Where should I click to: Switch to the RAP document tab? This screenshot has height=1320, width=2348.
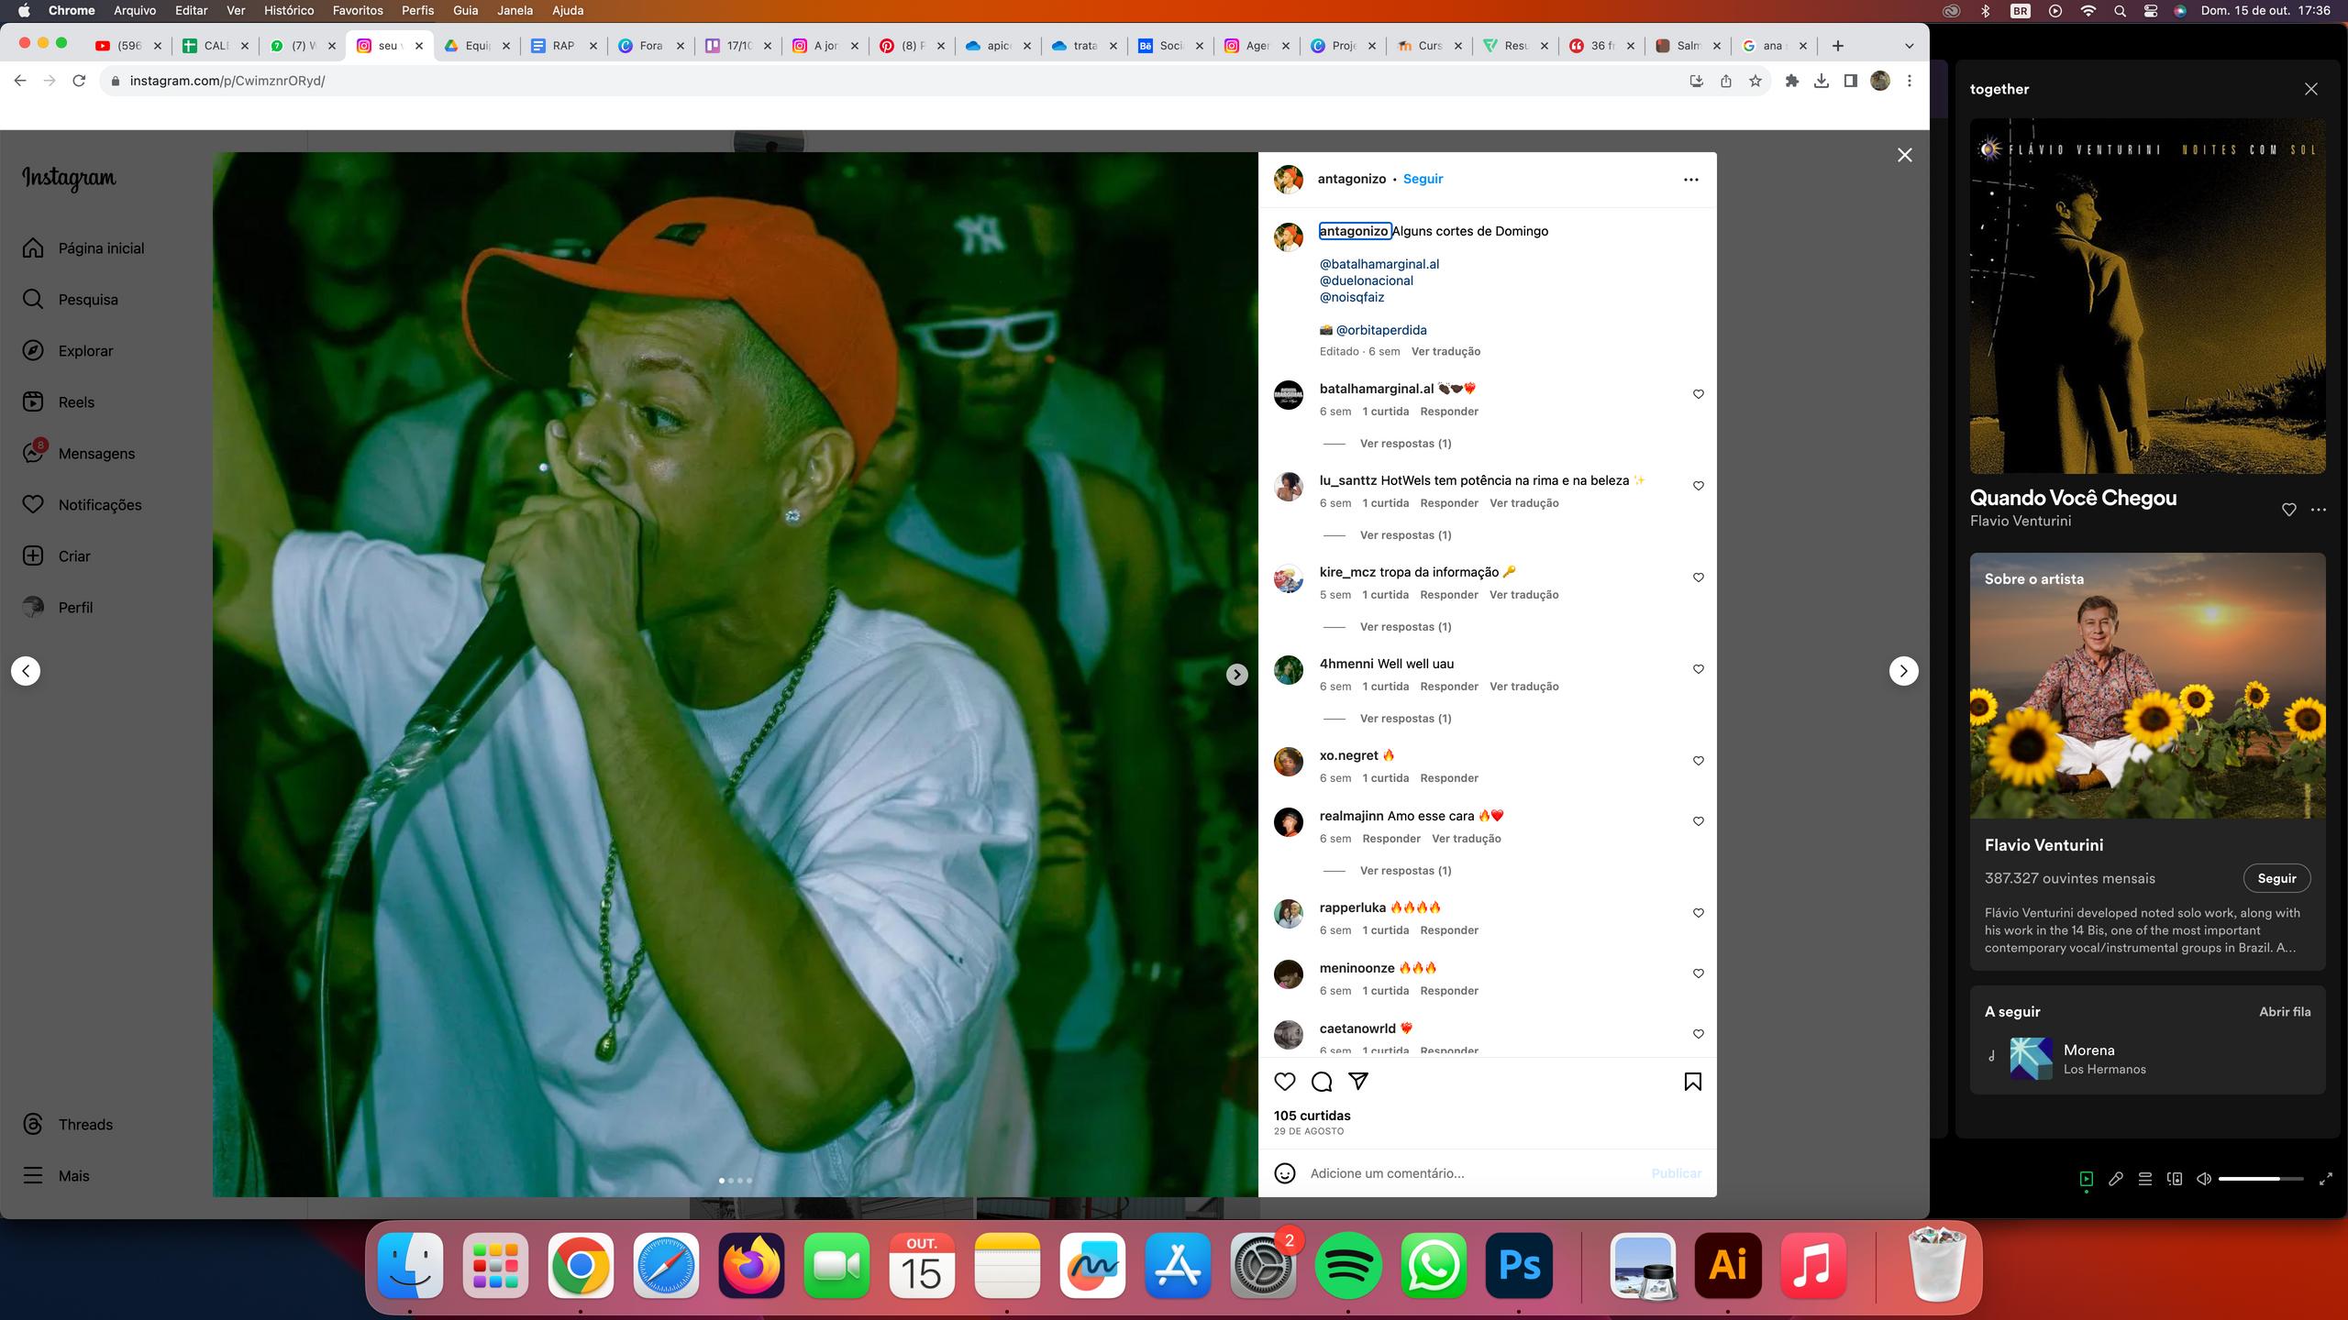coord(561,46)
